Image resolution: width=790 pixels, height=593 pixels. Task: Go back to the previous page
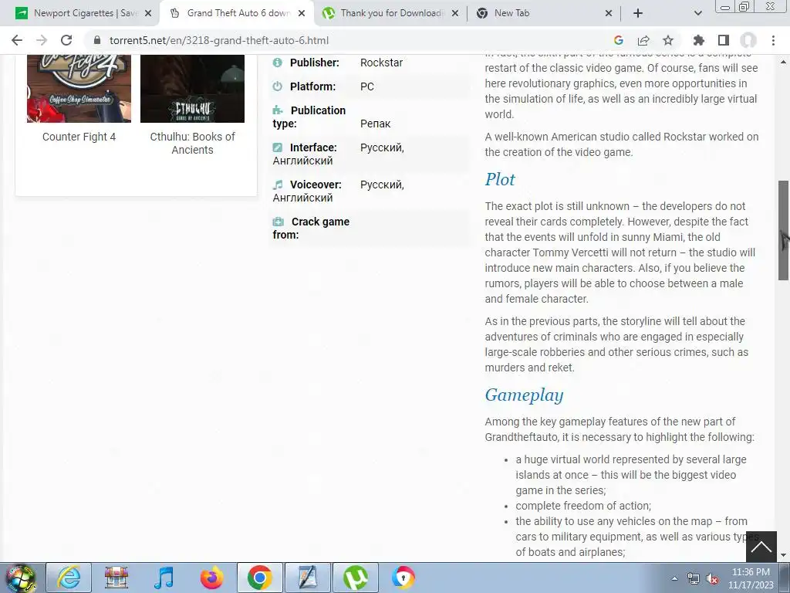click(x=17, y=40)
